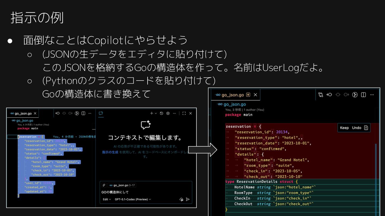This screenshot has width=385, height=216.
Task: Close go_json.go tab in right editor
Action: click(255, 95)
